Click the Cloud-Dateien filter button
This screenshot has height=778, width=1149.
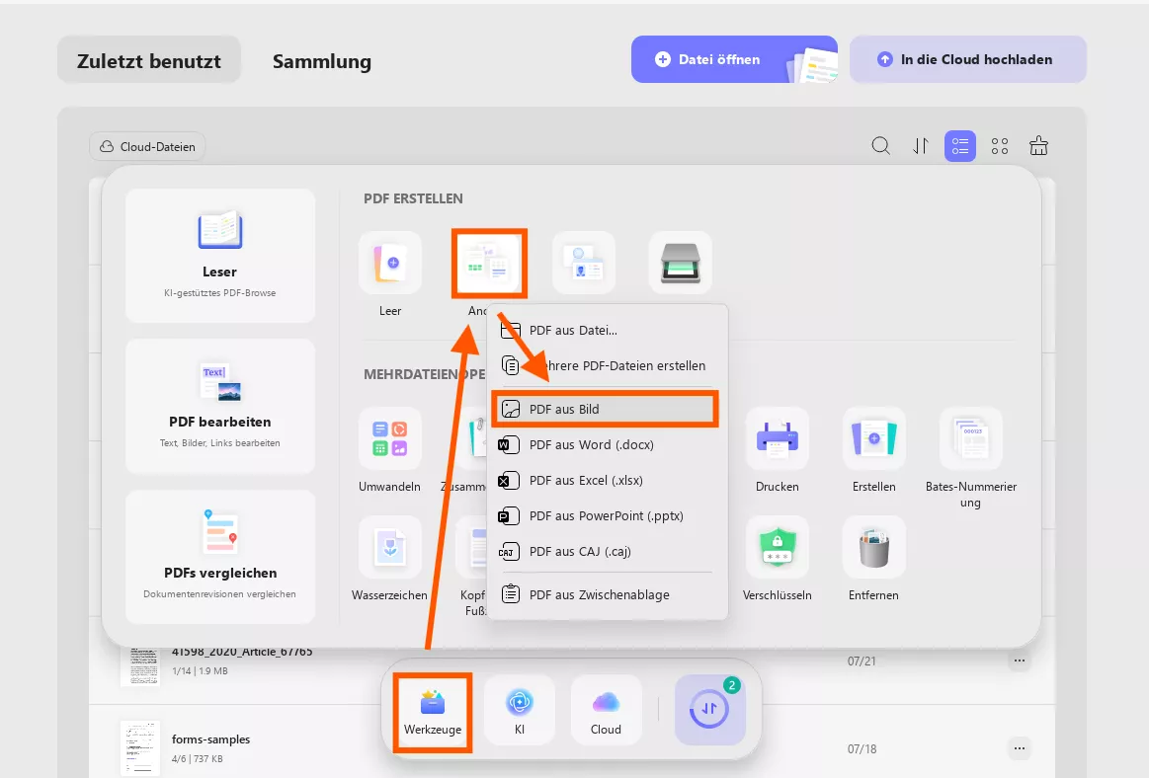(x=147, y=146)
